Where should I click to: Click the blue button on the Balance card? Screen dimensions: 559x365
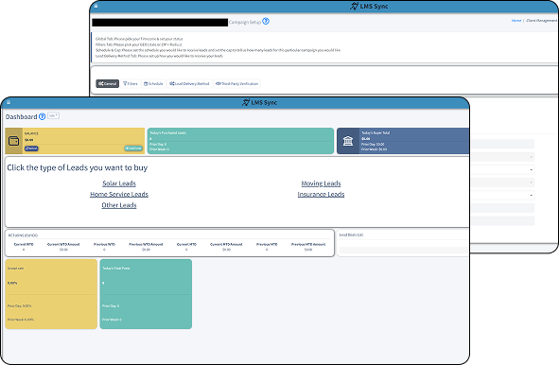(31, 148)
